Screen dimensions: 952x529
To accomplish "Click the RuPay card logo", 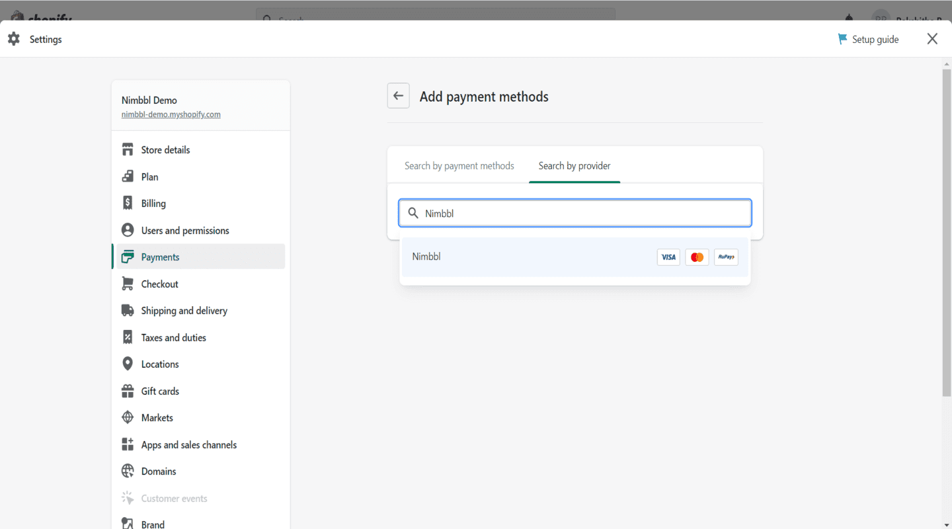I will (x=726, y=257).
